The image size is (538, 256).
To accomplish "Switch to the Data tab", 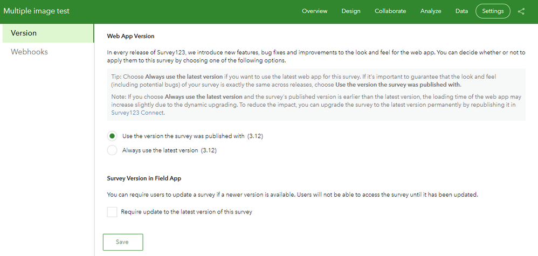I will click(461, 11).
